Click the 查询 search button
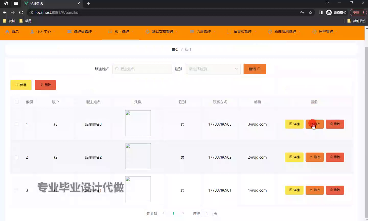Screen dimensions: 368x221 pyautogui.click(x=255, y=69)
